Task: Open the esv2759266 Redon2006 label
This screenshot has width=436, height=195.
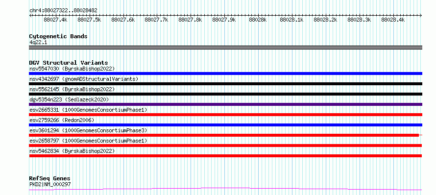Action: point(62,120)
